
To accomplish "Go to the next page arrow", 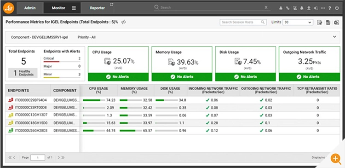I will click(59, 157).
